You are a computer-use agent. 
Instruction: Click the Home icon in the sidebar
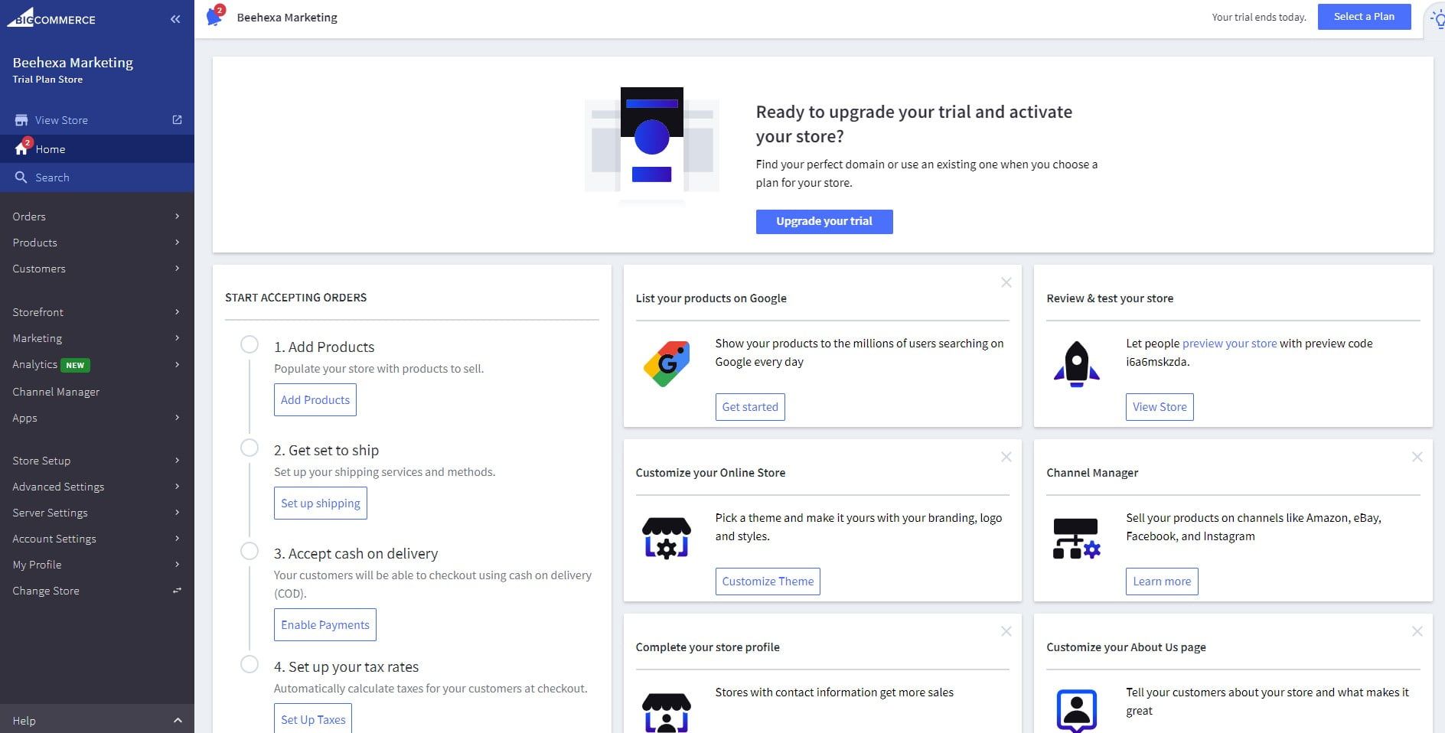[x=21, y=148]
